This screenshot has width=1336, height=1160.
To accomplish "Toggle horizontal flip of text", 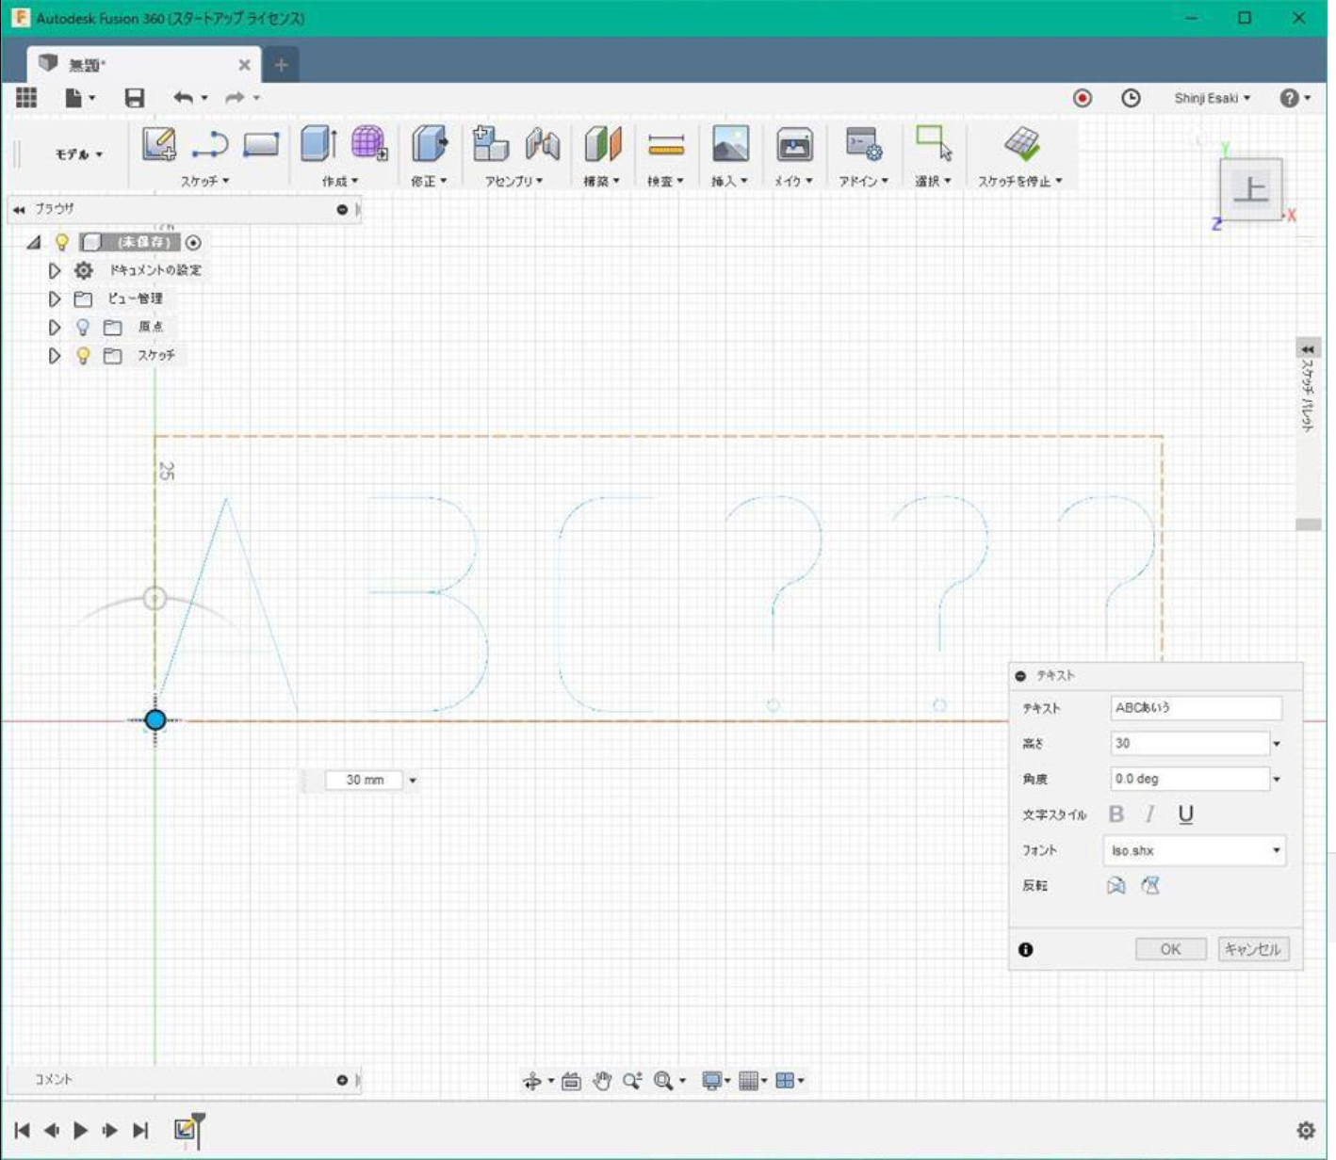I will point(1116,886).
